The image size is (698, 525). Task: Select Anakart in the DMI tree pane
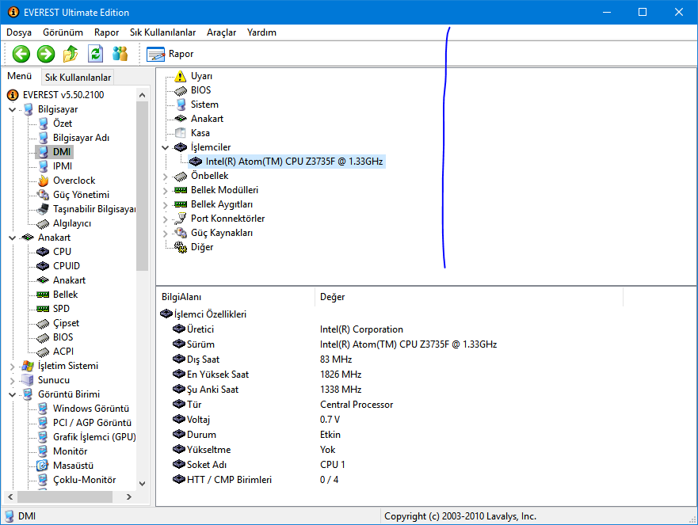pyautogui.click(x=207, y=119)
